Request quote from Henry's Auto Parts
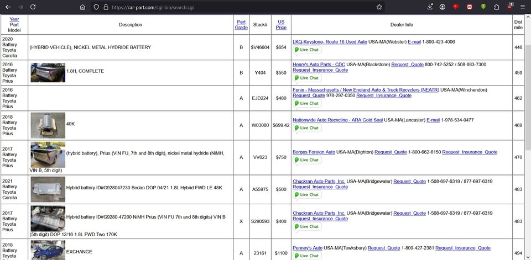531x260 pixels. (408, 65)
